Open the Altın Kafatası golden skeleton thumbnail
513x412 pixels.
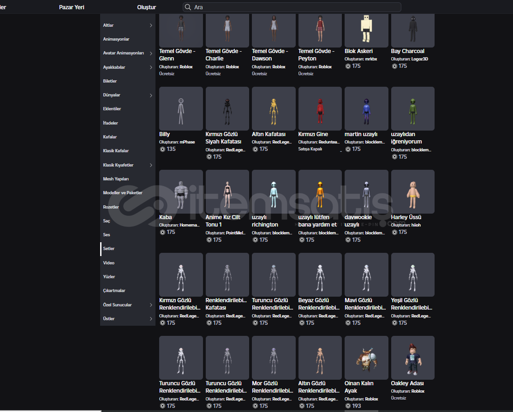(274, 108)
